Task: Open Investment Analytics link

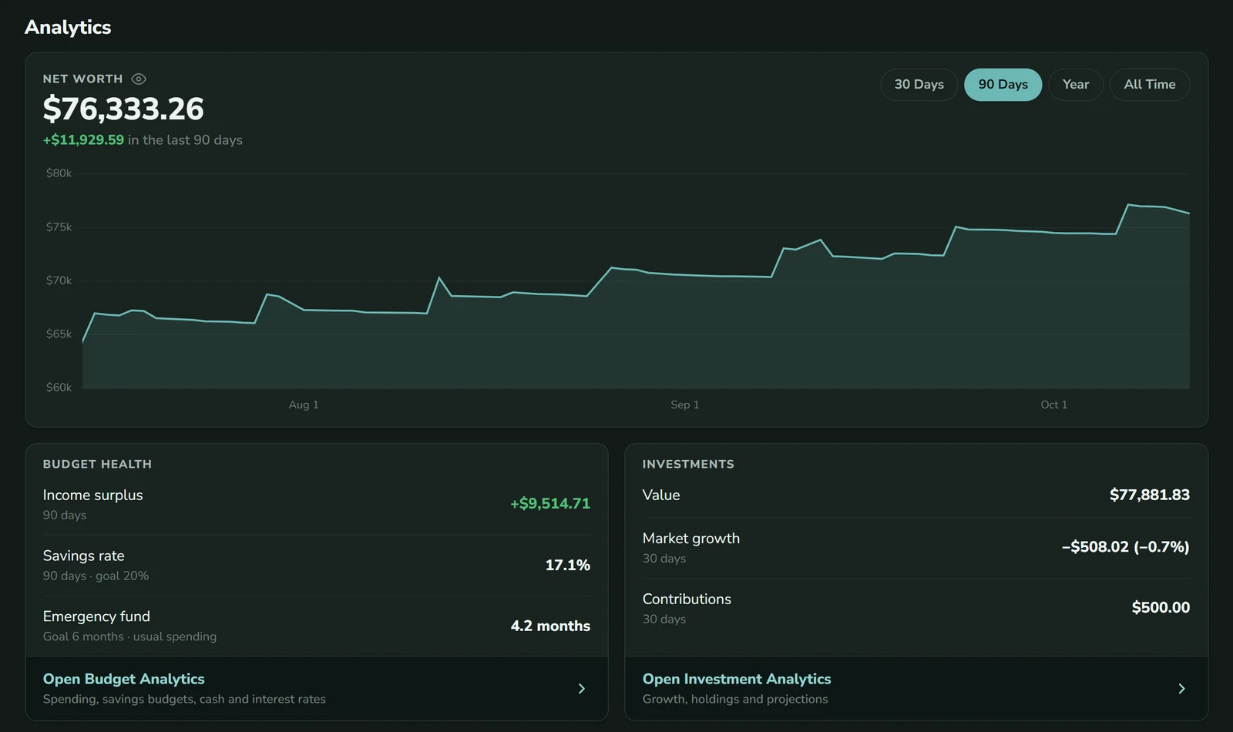Action: click(x=916, y=688)
